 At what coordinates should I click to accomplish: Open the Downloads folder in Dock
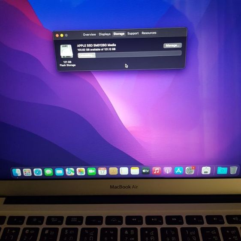[x=222, y=170]
